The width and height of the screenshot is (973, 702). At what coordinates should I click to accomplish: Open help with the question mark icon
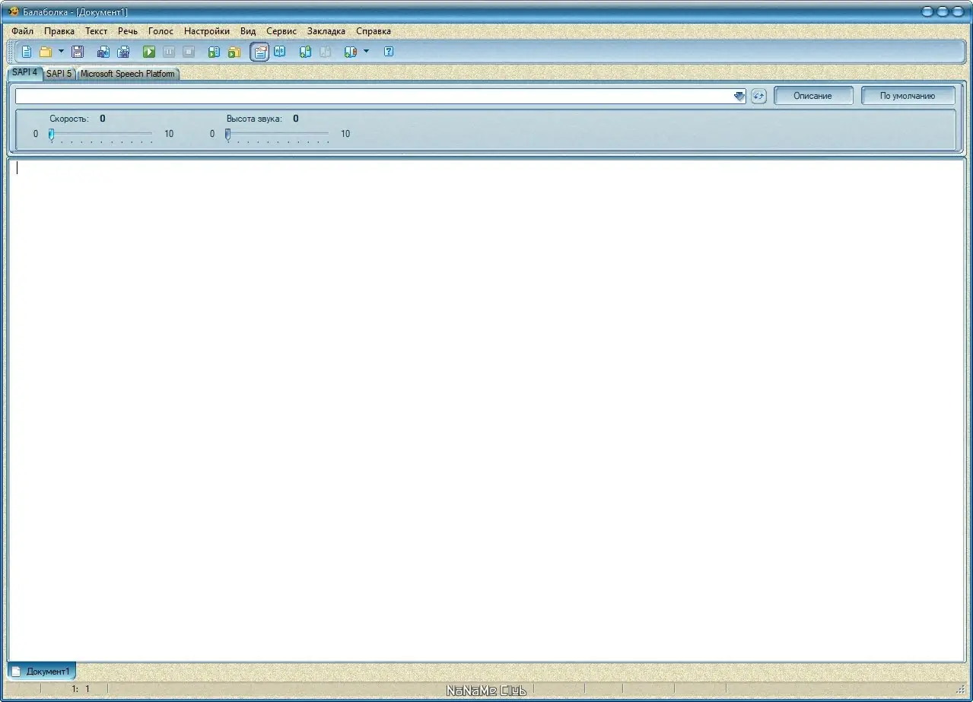[x=389, y=52]
